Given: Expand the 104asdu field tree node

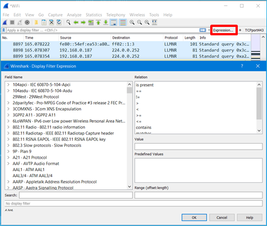Looking at the screenshot, I should 8,91.
